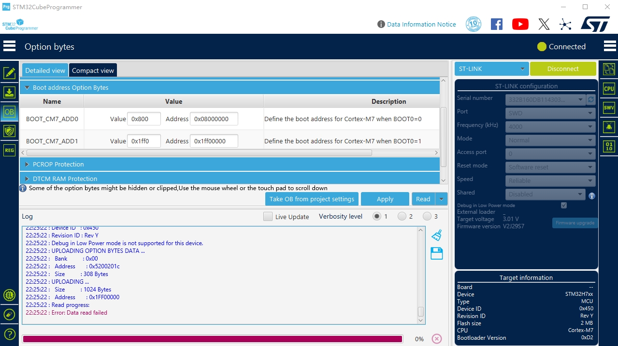Toggle Debug in Low Power mode checkbox

(563, 205)
